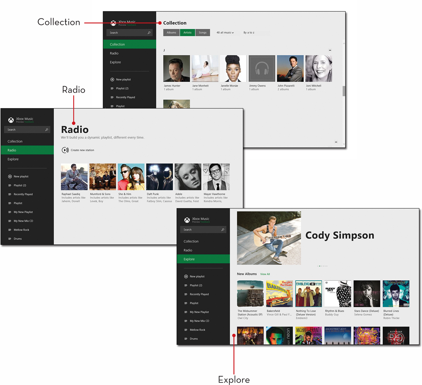
Task: Open the View All new albums link
Action: coord(265,274)
